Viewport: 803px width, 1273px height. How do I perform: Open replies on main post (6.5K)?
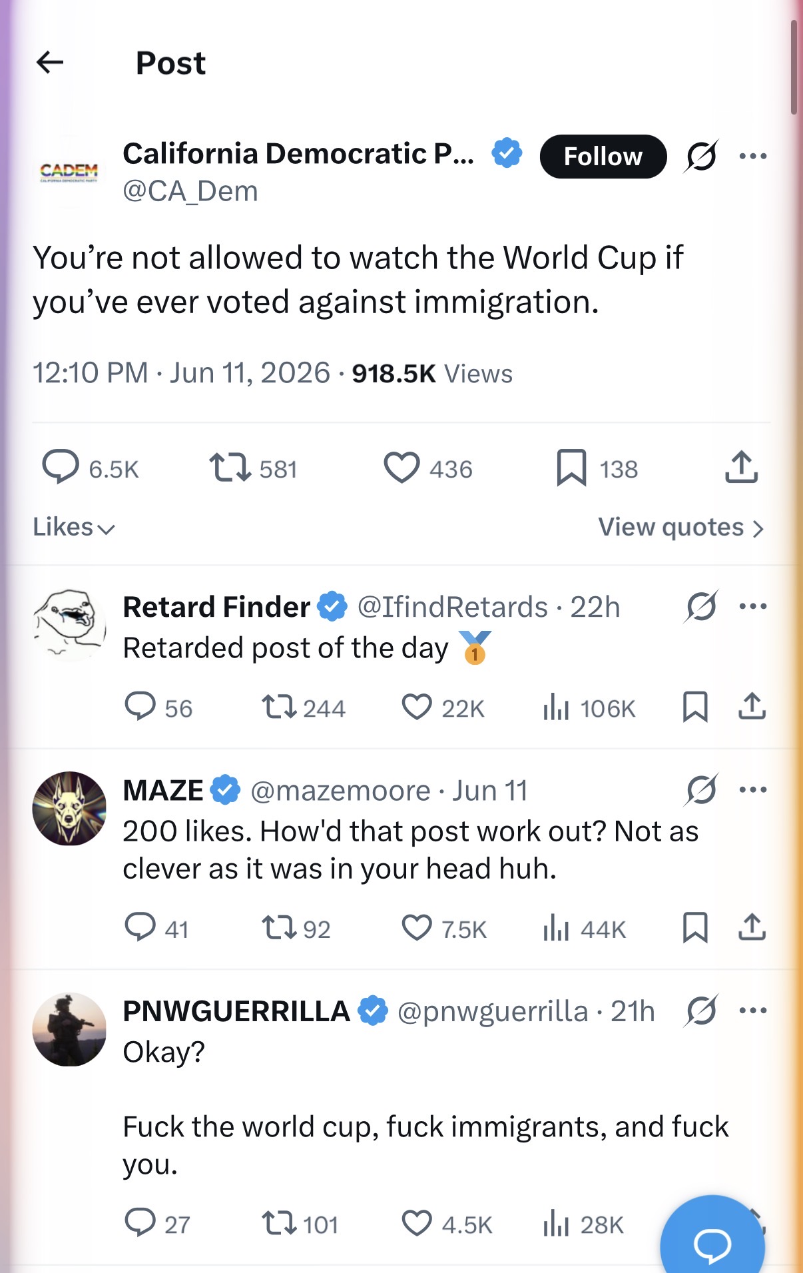[91, 468]
